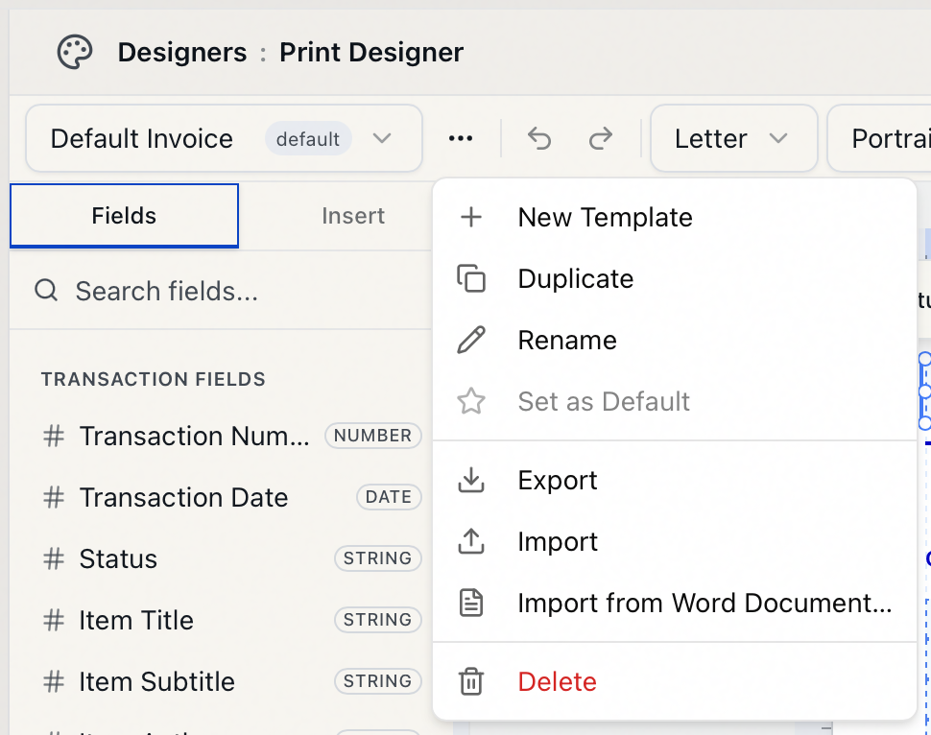Choose the Rename menu entry
Viewport: 931px width, 735px height.
point(675,341)
